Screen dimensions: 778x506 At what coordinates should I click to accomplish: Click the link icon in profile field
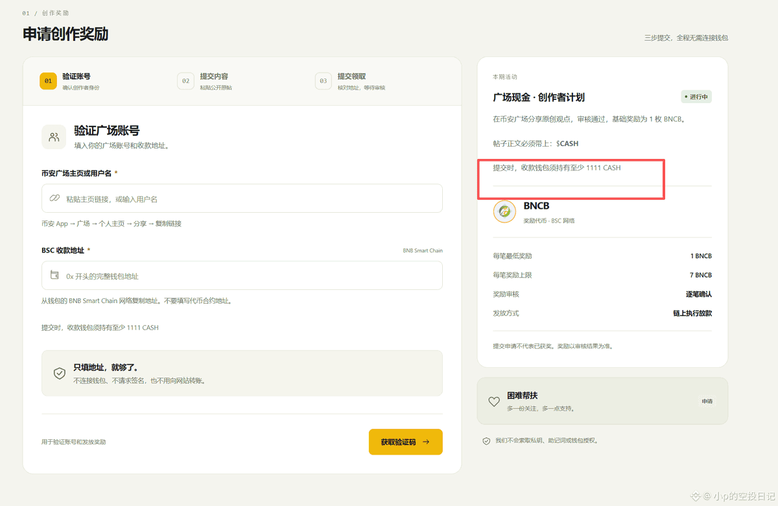[54, 199]
